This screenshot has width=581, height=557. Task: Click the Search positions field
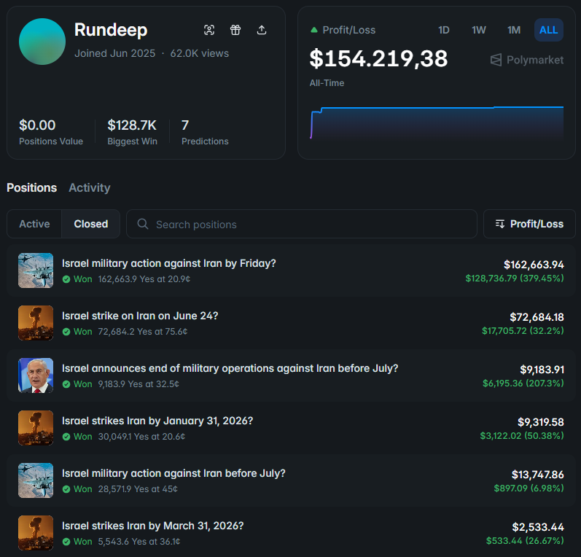coord(302,224)
